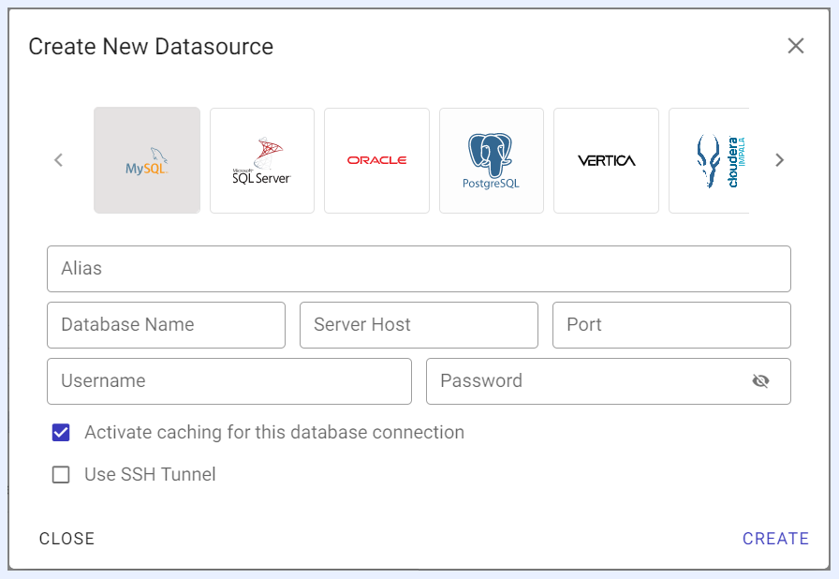This screenshot has width=839, height=579.
Task: Show previous database types with left chevron
Action: click(59, 160)
